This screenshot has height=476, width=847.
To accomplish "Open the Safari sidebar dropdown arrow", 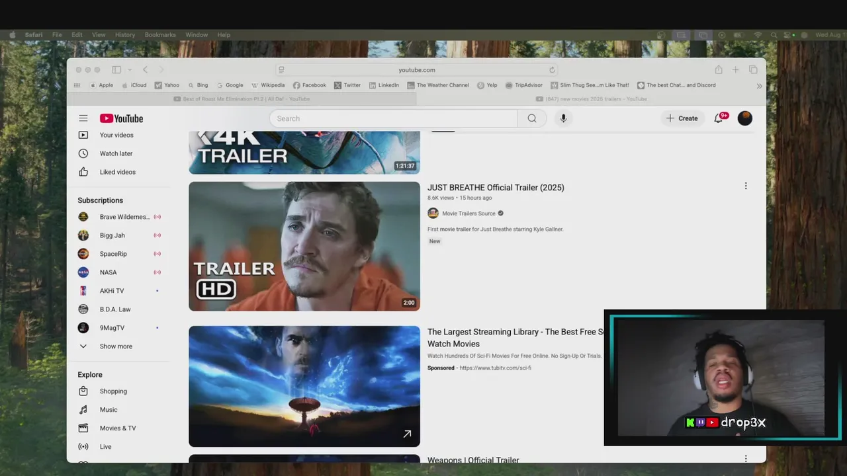I will pyautogui.click(x=130, y=69).
